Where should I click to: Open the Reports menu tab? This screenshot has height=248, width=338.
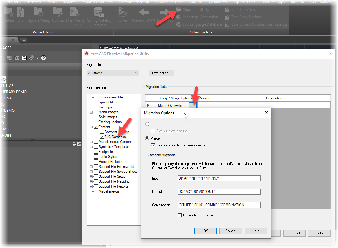pyautogui.click(x=69, y=2)
